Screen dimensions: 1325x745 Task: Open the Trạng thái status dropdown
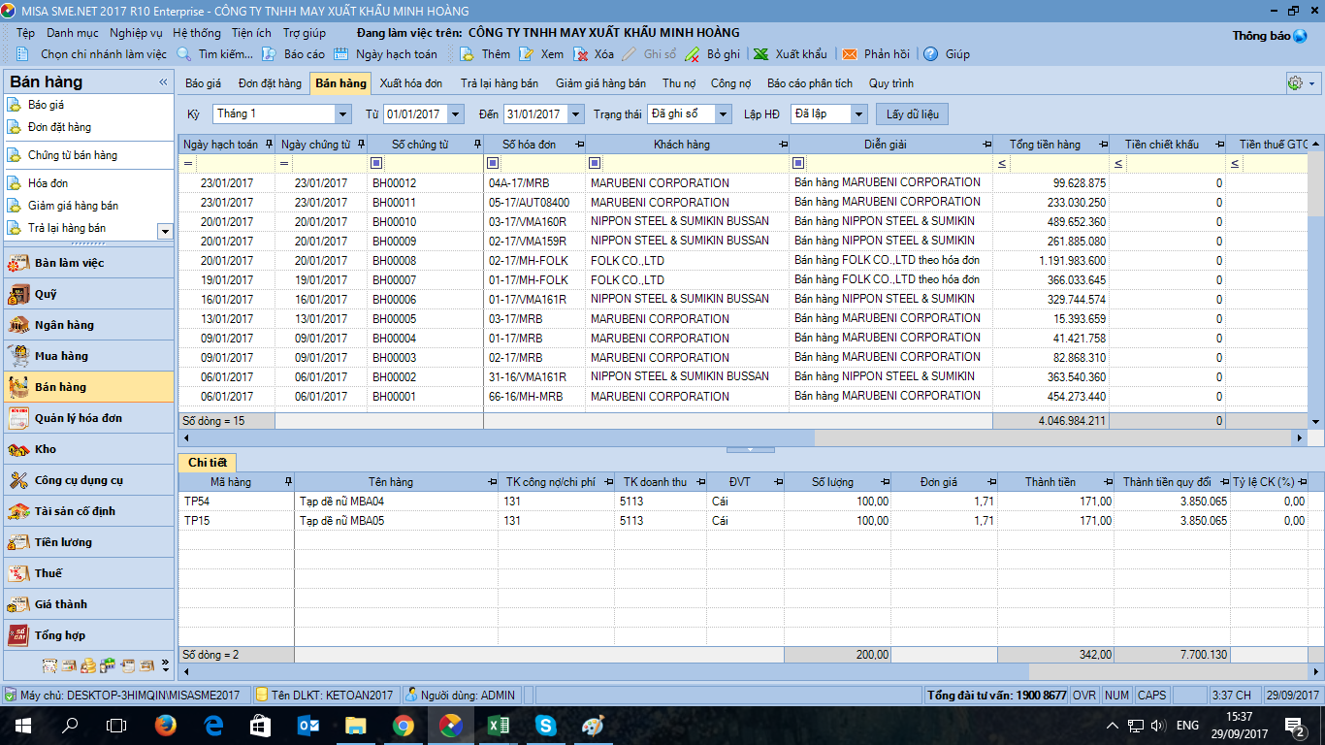(x=724, y=114)
